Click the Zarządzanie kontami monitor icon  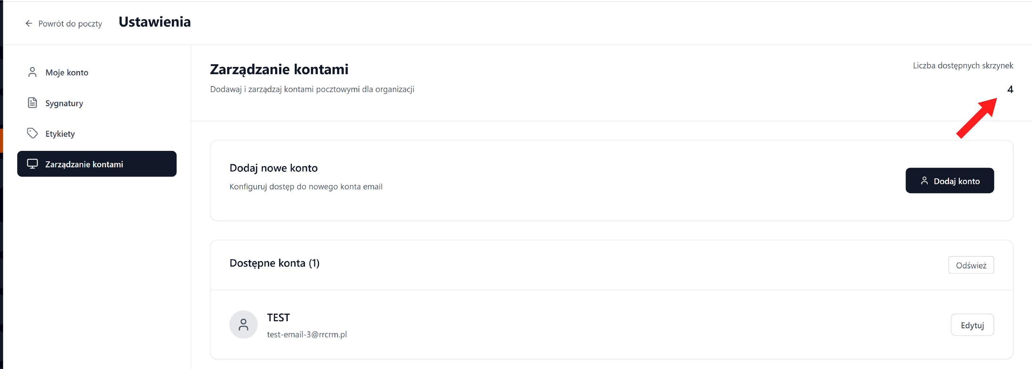(x=33, y=164)
